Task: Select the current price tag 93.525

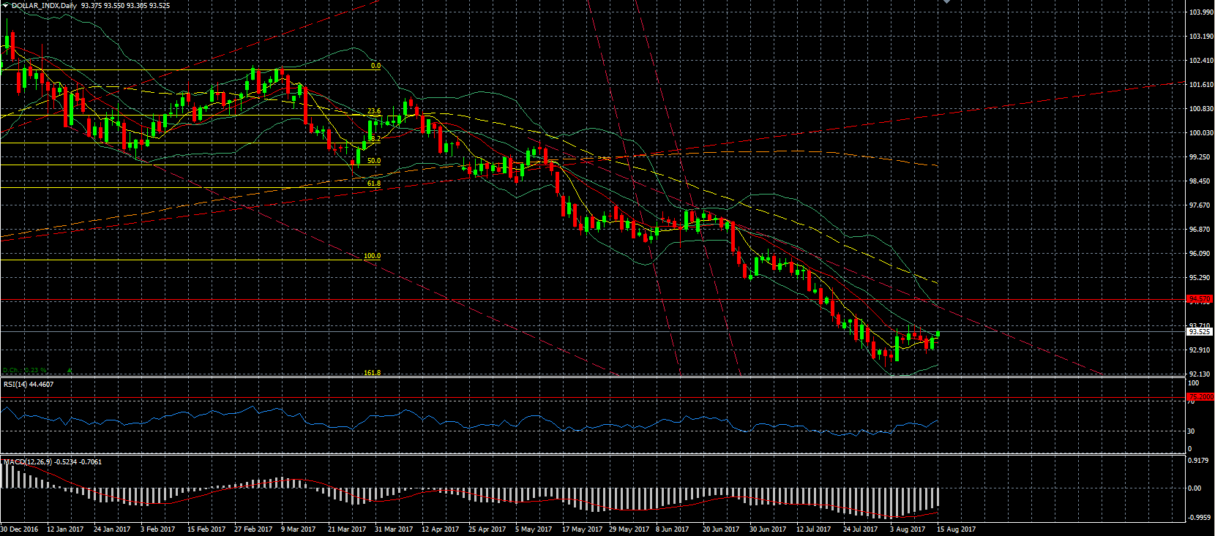Action: [1200, 332]
